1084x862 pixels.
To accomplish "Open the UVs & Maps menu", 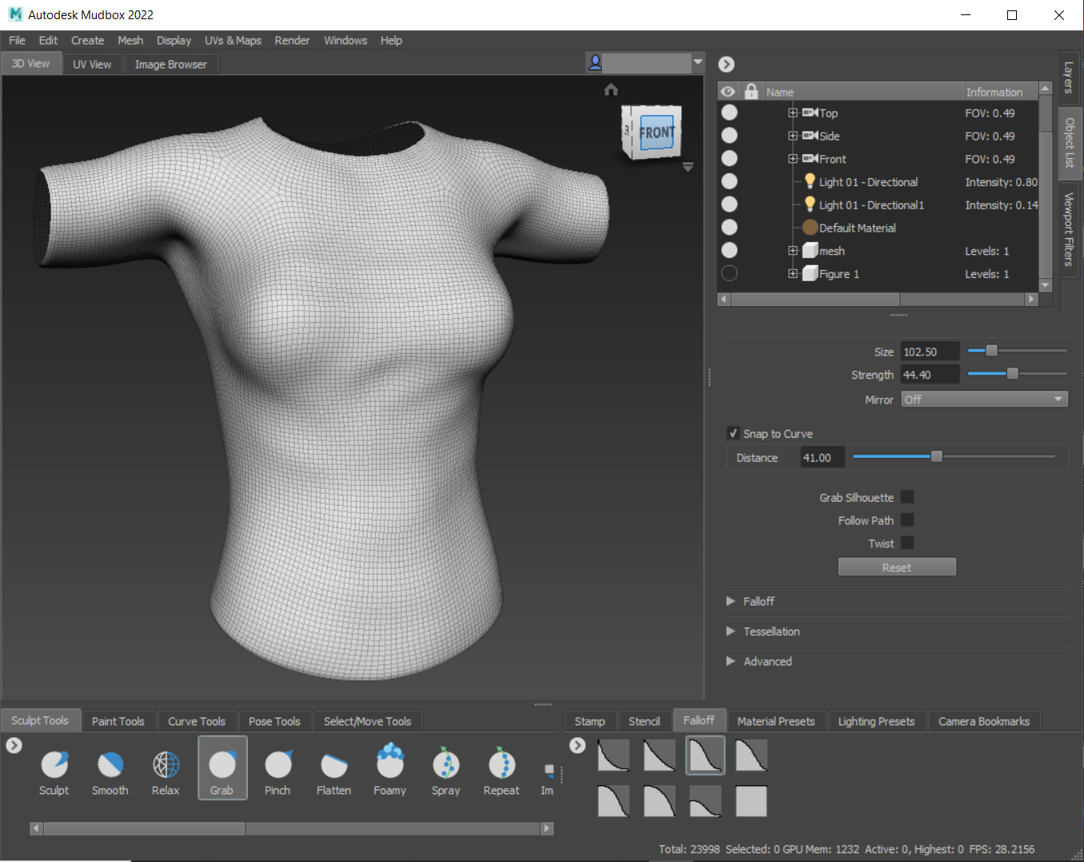I will [x=233, y=41].
